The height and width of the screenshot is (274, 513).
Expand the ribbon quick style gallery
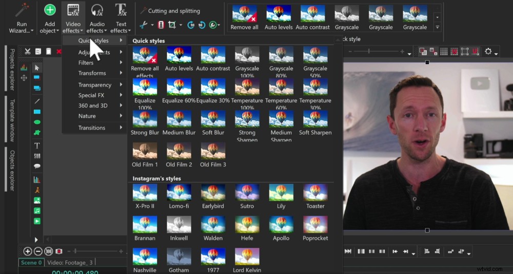[x=438, y=28]
